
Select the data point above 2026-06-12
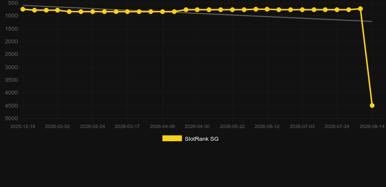267,9
